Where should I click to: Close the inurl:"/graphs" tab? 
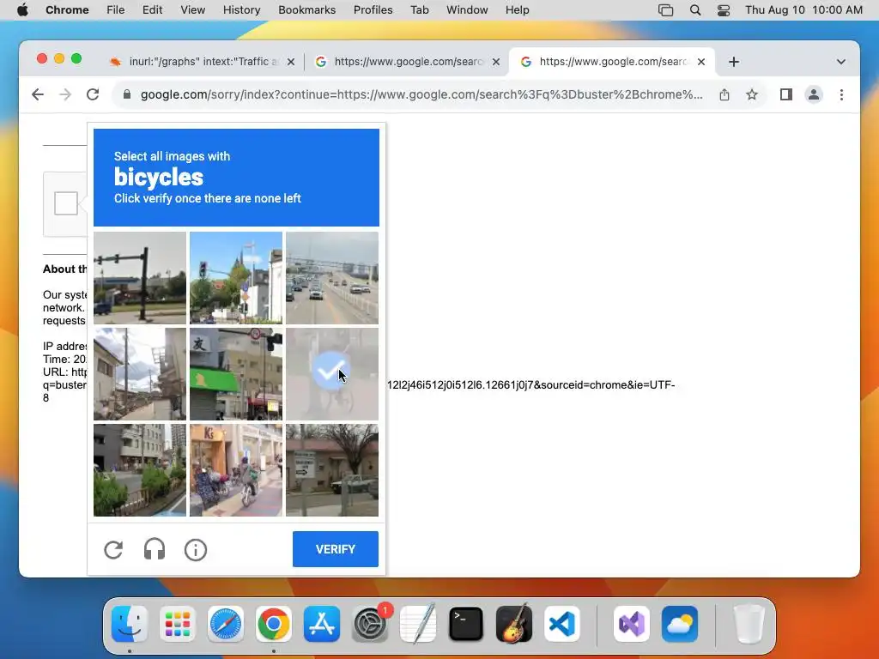tap(291, 62)
